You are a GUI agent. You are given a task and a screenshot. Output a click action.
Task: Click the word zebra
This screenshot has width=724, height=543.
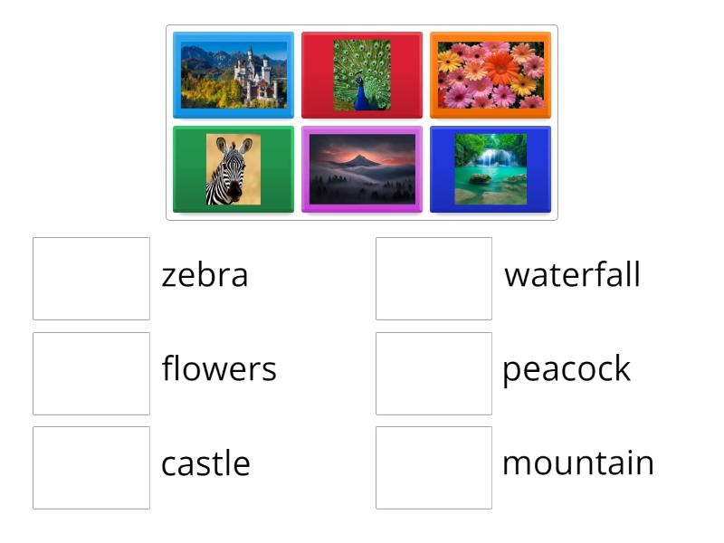204,274
